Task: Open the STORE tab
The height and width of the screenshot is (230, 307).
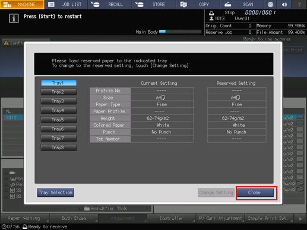Action: pos(154,4)
